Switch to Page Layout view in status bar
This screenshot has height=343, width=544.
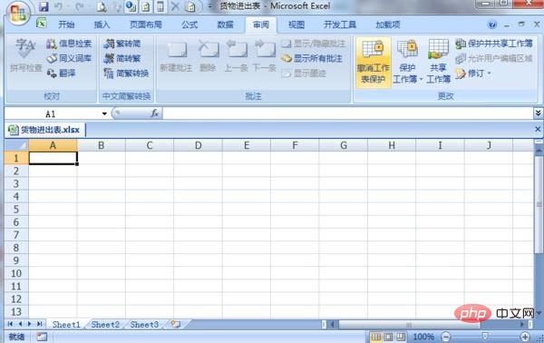click(x=388, y=337)
